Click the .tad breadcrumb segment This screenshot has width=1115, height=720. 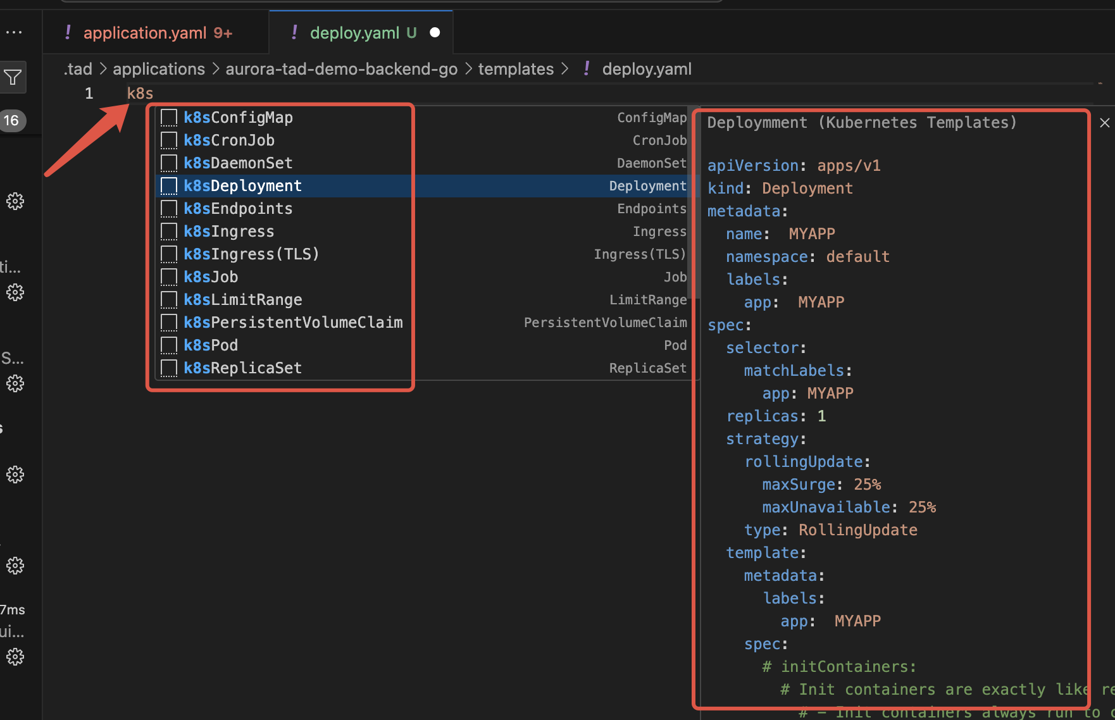point(78,69)
